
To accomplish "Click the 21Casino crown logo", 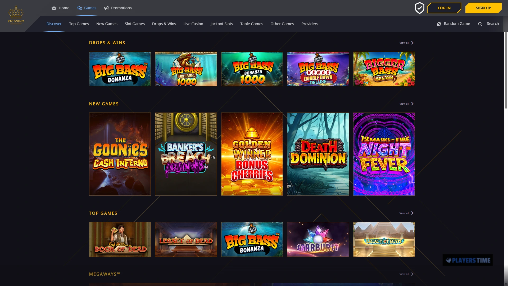I will [16, 15].
